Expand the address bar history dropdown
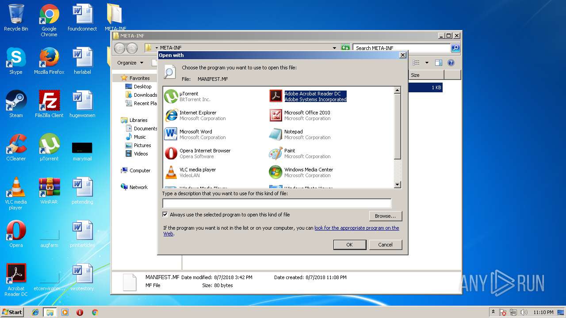Screen dimensions: 566x318 pyautogui.click(x=335, y=48)
